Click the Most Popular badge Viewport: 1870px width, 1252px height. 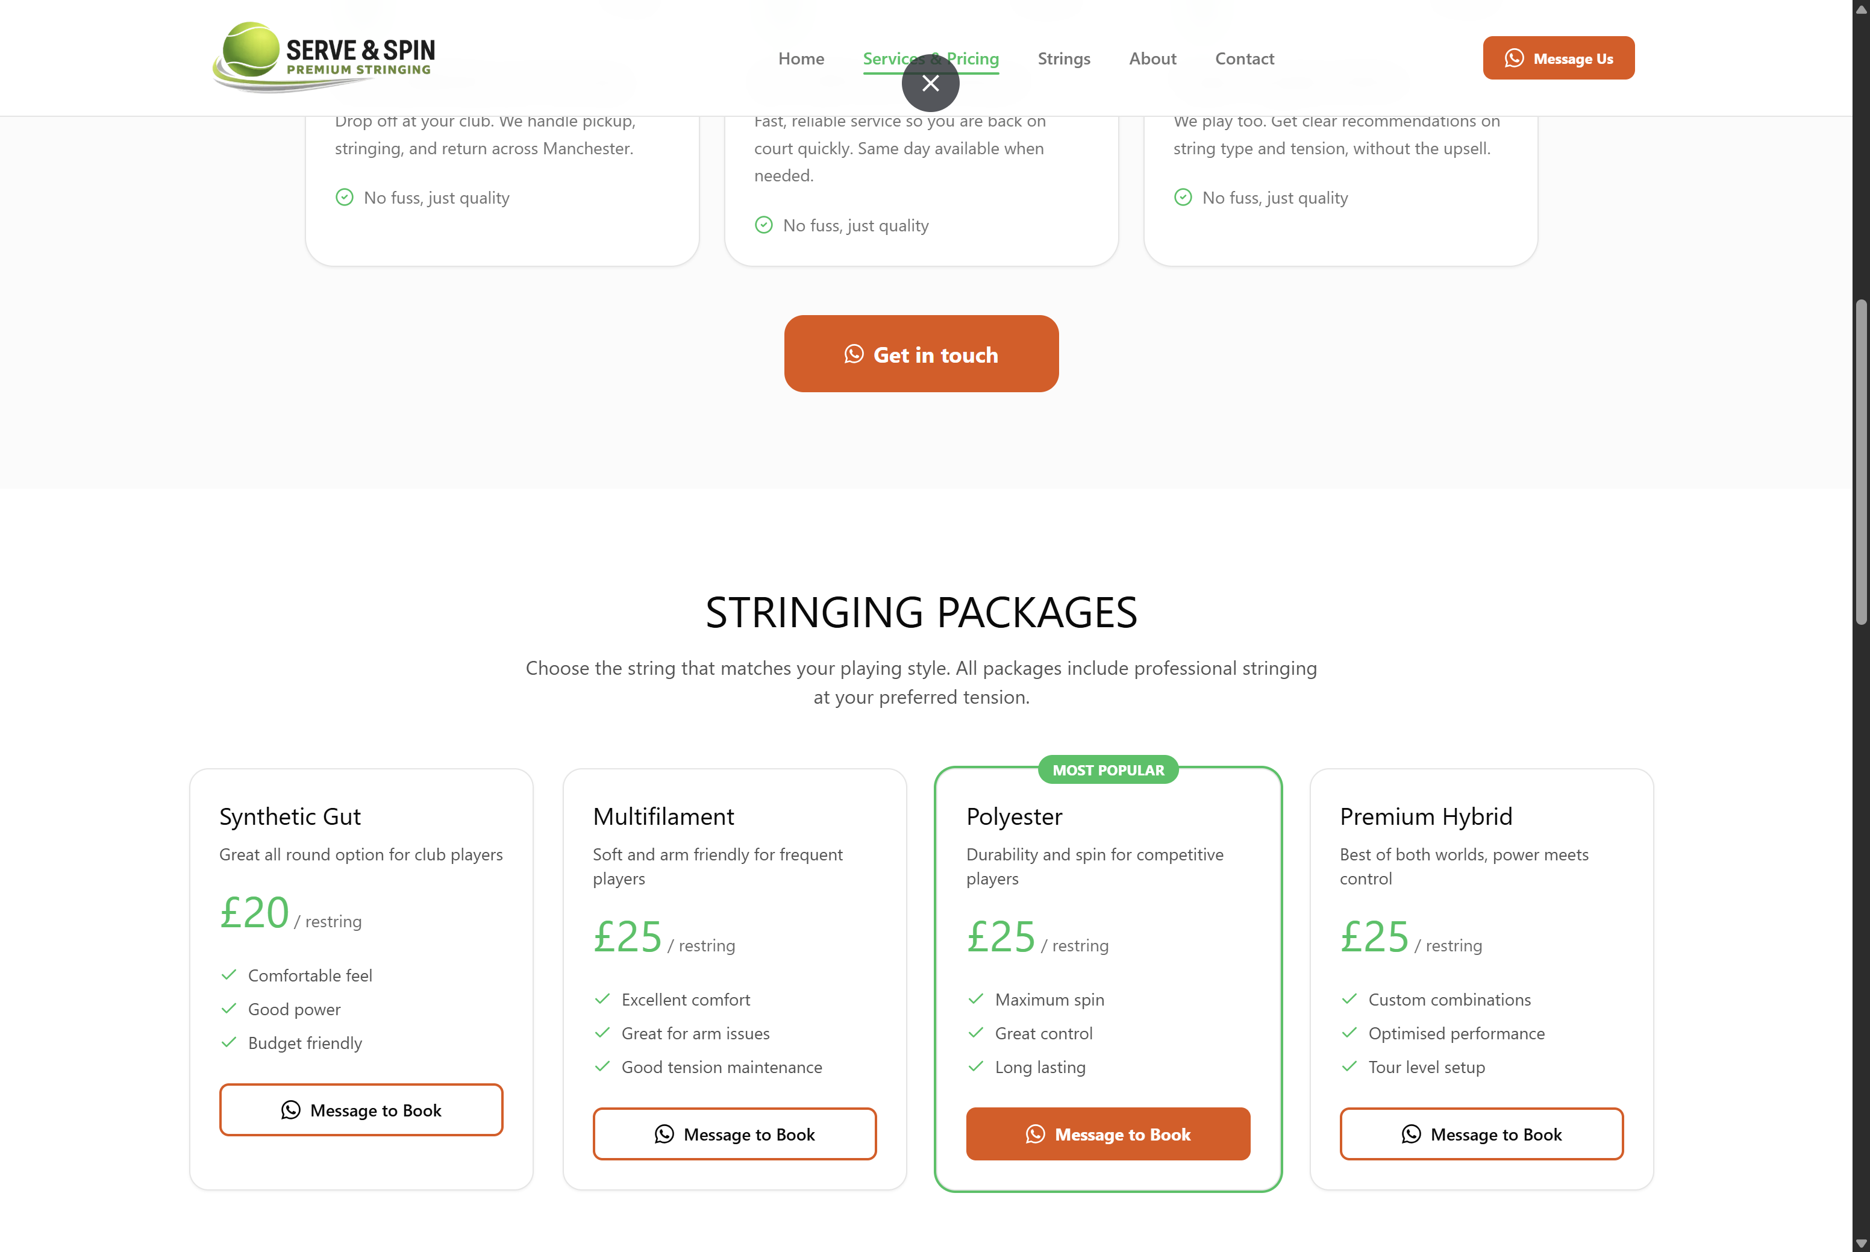coord(1107,770)
